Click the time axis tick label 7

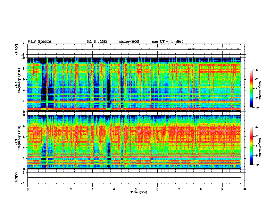click(x=179, y=189)
